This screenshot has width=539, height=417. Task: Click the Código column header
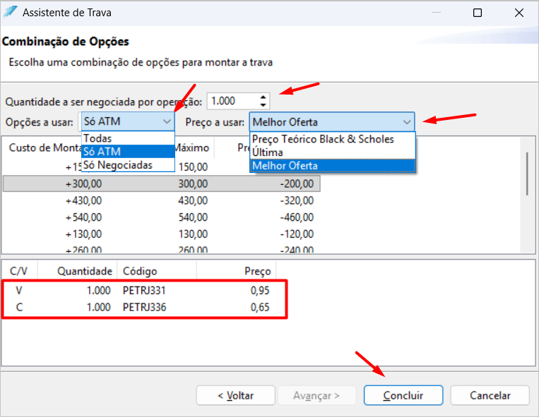(157, 271)
